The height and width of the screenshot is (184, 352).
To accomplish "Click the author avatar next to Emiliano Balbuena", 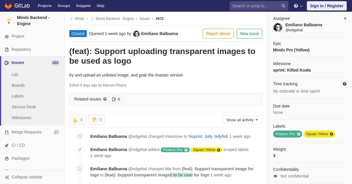I will pyautogui.click(x=136, y=34).
